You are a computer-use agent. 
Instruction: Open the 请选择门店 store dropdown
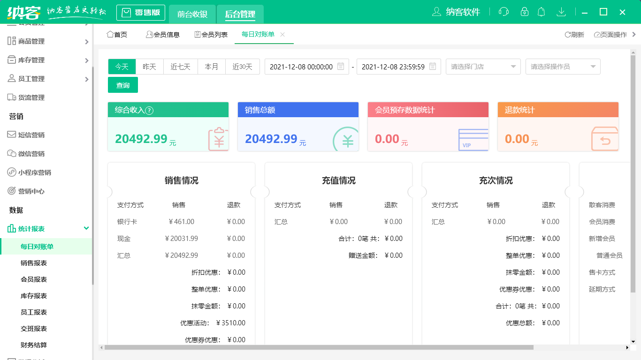(x=483, y=67)
